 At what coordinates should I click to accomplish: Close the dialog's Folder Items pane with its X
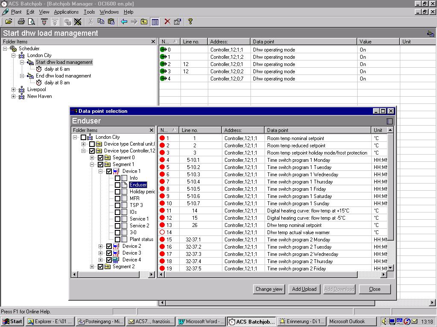point(151,130)
